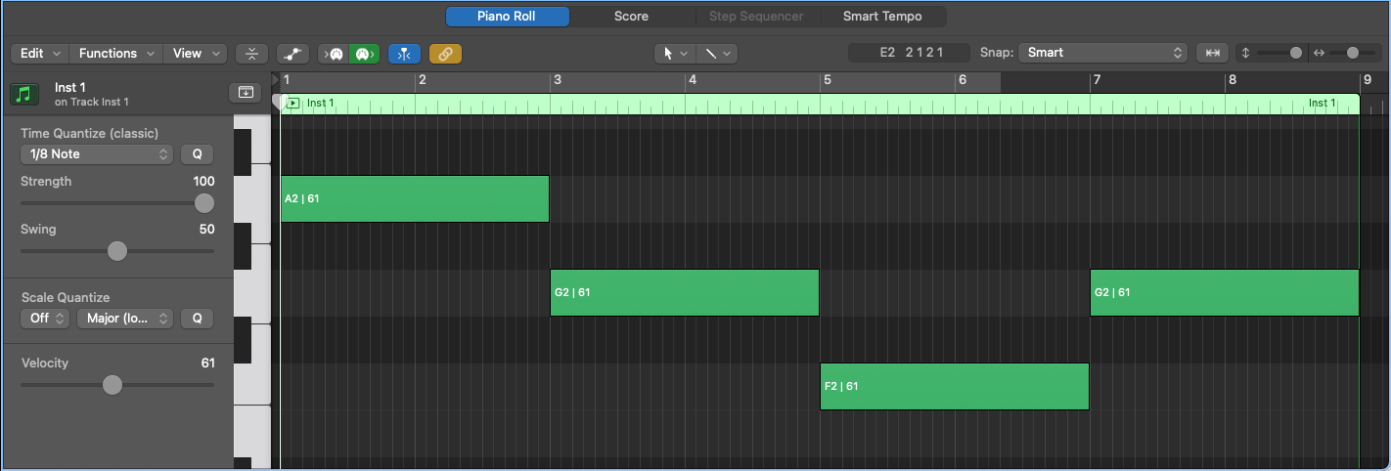The image size is (1391, 471).
Task: Open the View menu
Action: coord(194,54)
